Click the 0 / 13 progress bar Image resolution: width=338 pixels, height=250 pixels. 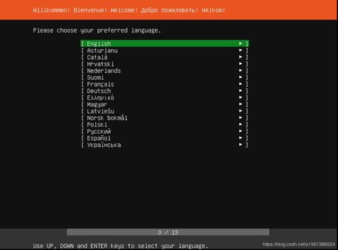[168, 232]
